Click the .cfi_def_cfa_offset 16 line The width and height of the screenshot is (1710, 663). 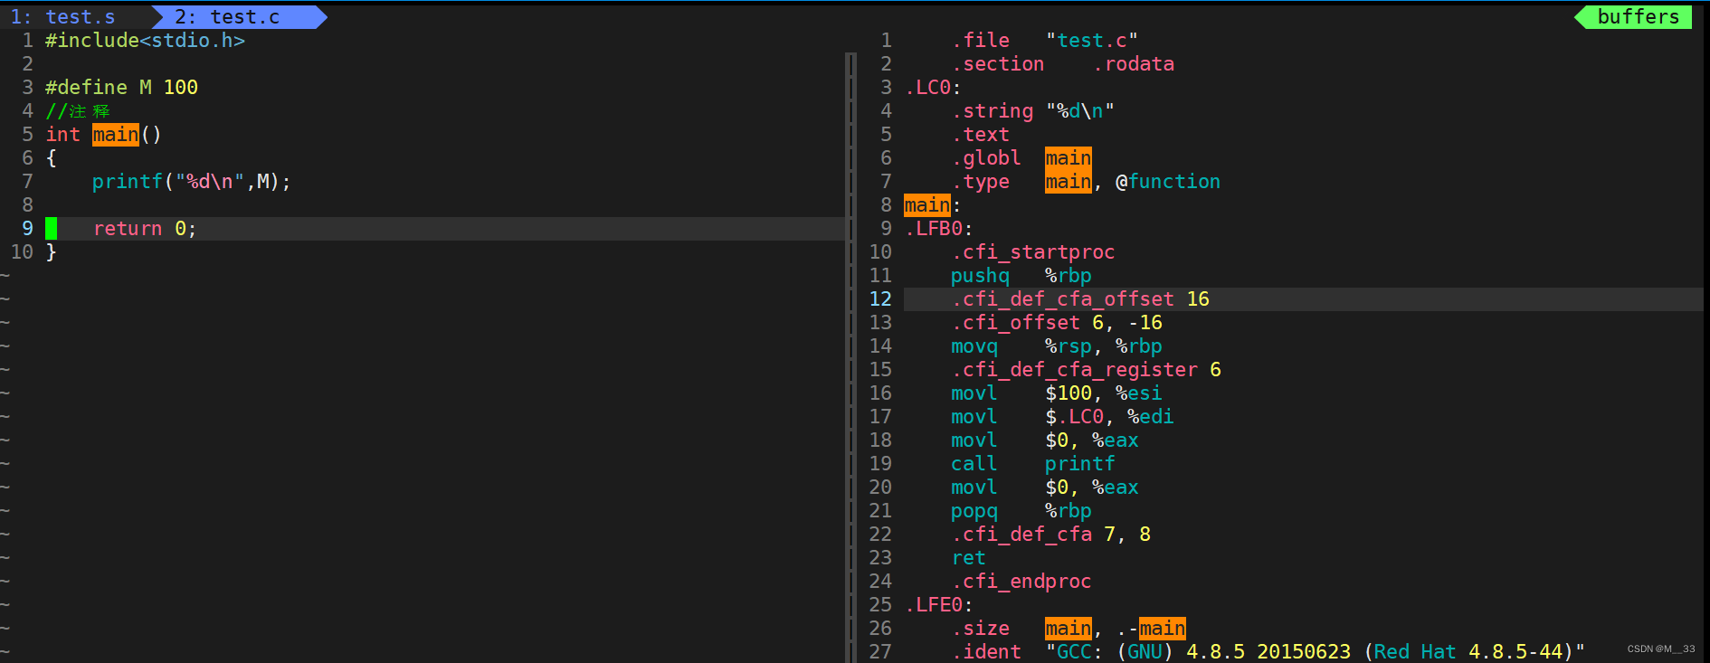[x=1080, y=299]
